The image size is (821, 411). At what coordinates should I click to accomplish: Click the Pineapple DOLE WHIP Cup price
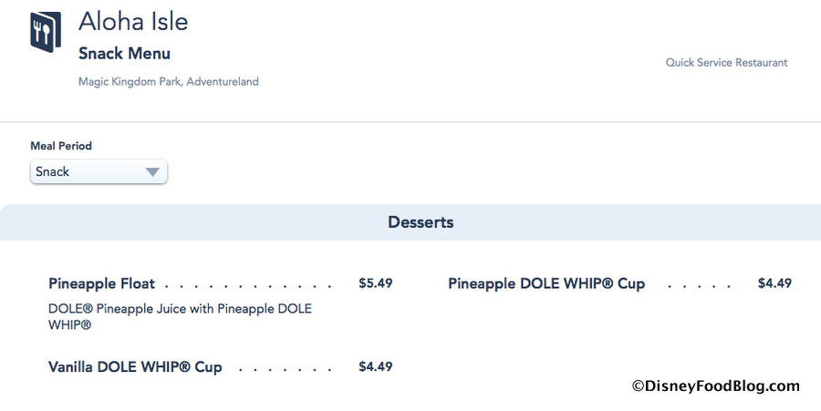coord(774,283)
